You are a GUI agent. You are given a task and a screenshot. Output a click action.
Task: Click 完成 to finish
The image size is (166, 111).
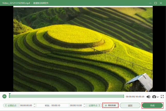pos(152,106)
